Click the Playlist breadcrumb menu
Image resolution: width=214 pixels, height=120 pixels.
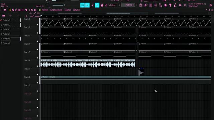pyautogui.click(x=45, y=10)
